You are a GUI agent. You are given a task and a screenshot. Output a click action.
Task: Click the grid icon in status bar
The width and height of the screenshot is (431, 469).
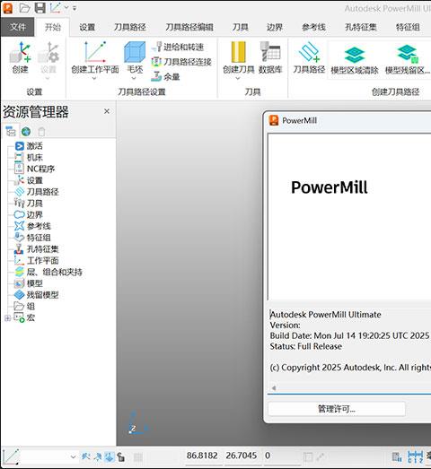(138, 456)
